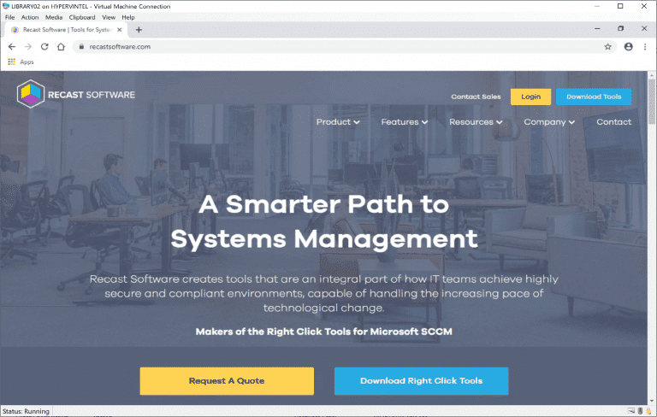Expand the Resources dropdown menu
Screen dimensions: 657x417
point(476,122)
